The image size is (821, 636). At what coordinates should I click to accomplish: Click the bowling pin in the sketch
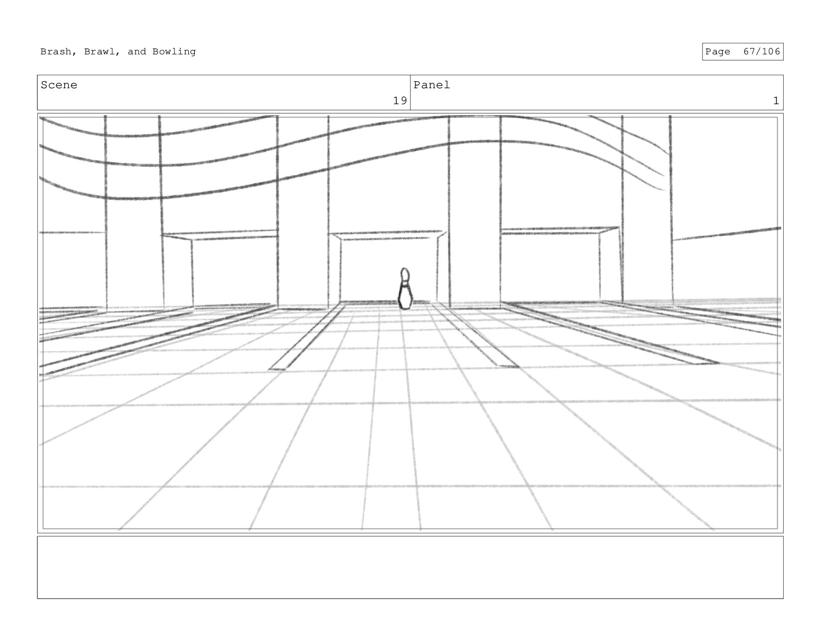[405, 289]
